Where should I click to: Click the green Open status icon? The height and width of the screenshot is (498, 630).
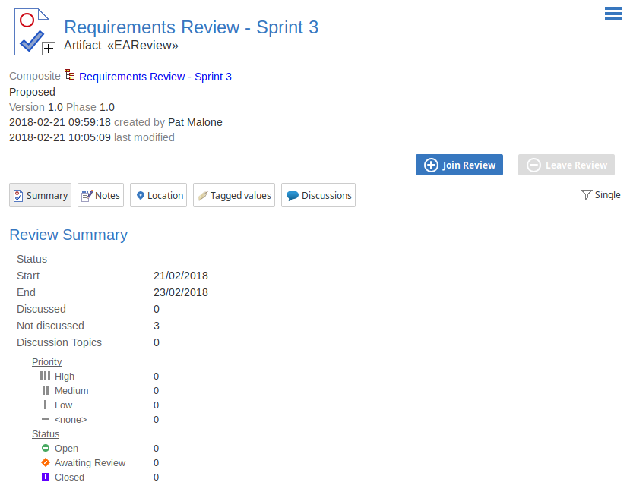point(46,448)
